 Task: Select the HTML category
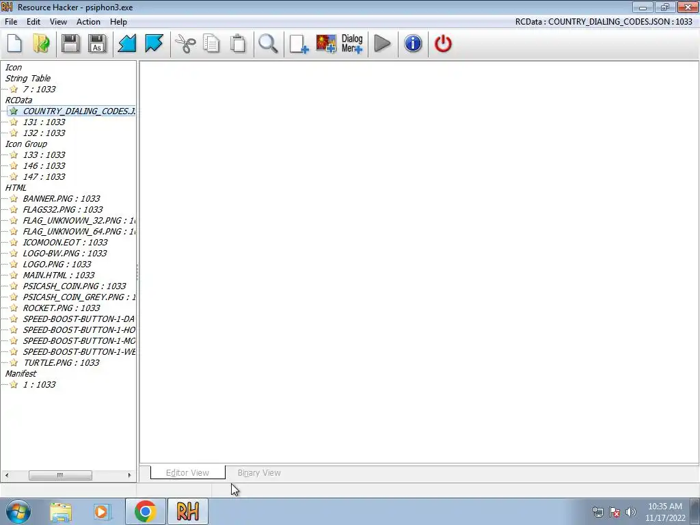[x=16, y=187]
